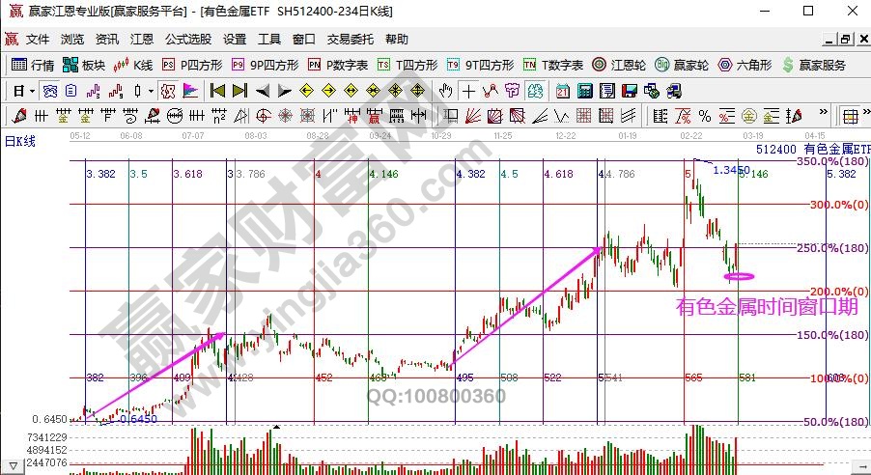Jump to first bar with skip-back arrow
871x475 pixels.
(x=217, y=91)
